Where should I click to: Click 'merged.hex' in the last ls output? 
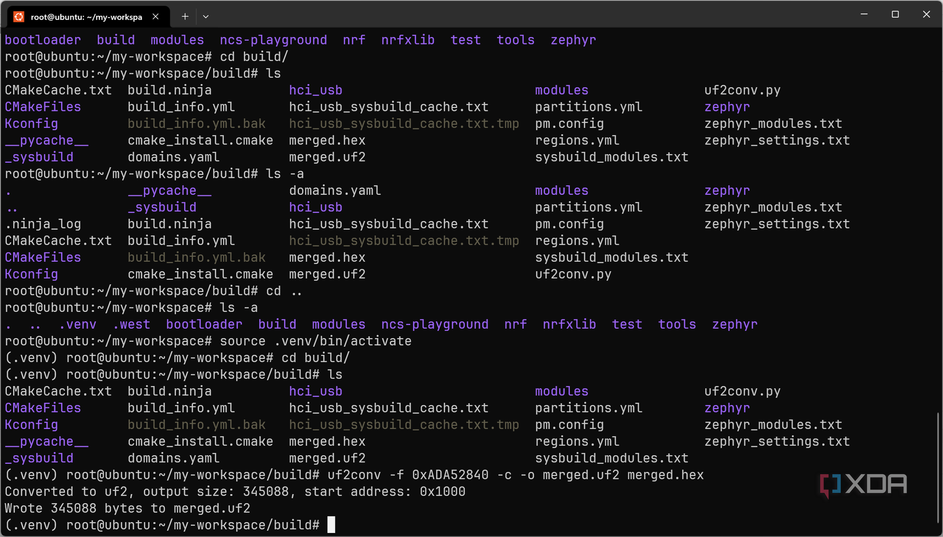pyautogui.click(x=327, y=442)
